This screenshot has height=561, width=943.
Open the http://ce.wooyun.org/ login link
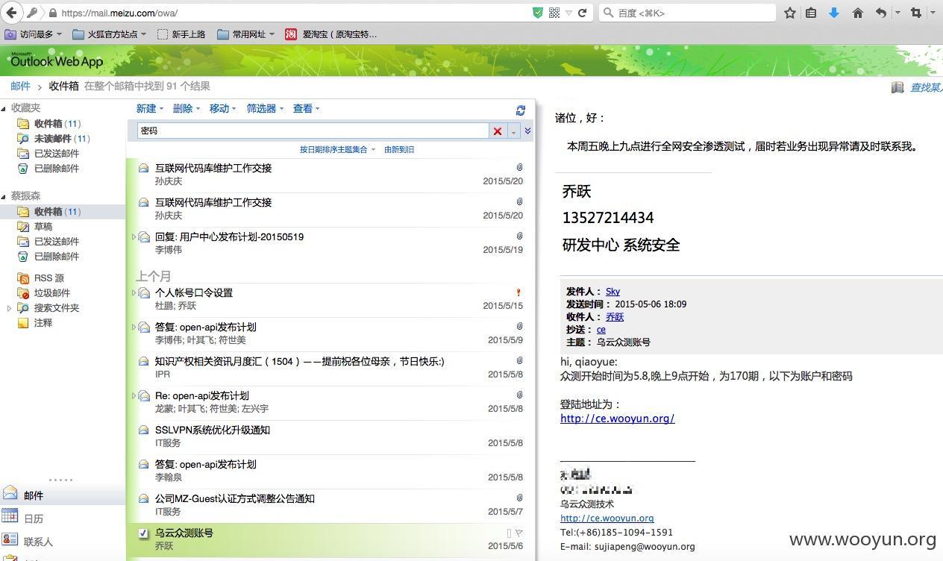617,419
